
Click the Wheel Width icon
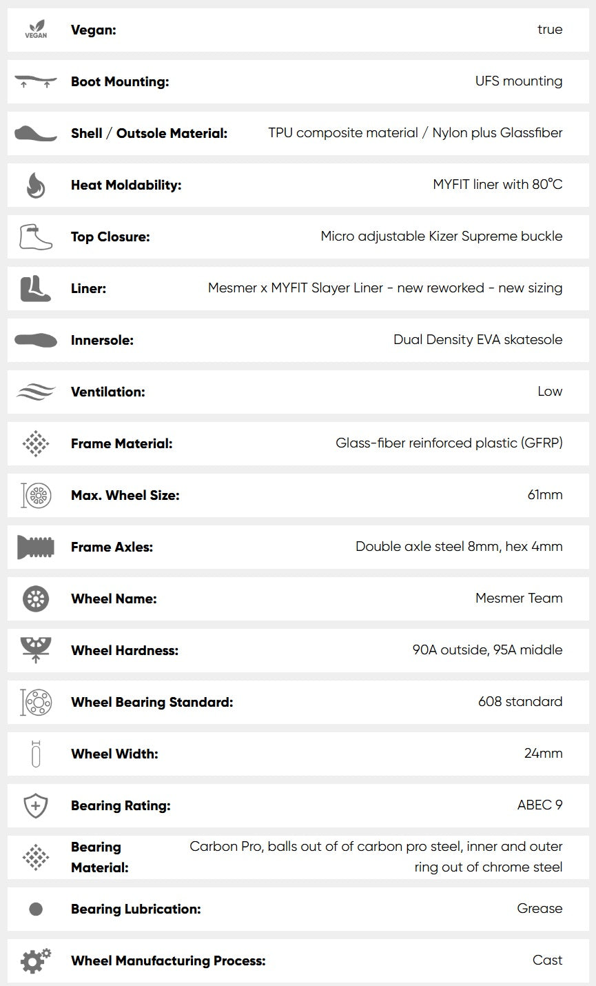[x=36, y=754]
